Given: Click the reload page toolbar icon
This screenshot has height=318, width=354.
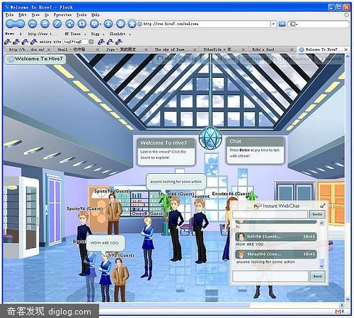Looking at the screenshot, I should click(x=33, y=24).
